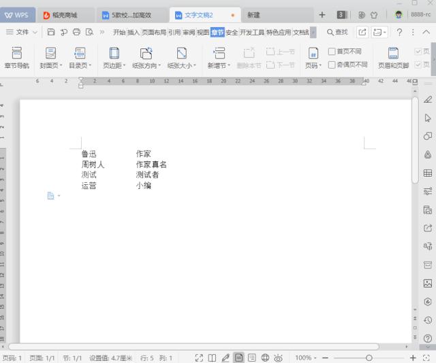Click the horizontal scrollbar at bottom

193,347
